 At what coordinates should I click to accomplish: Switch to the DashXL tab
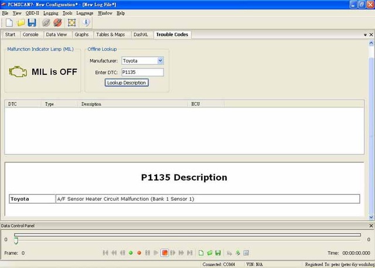(x=141, y=35)
